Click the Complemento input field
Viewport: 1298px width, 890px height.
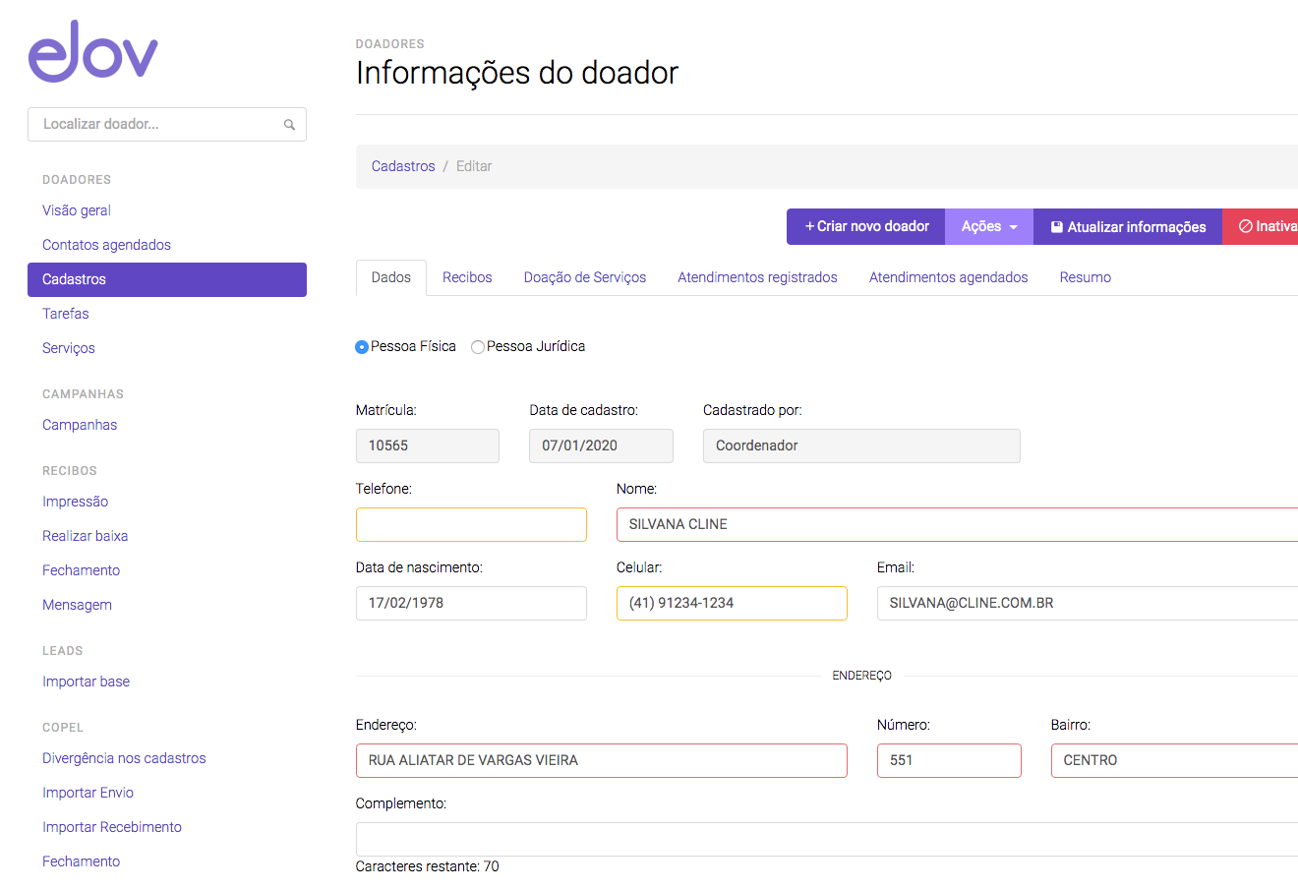tap(826, 840)
